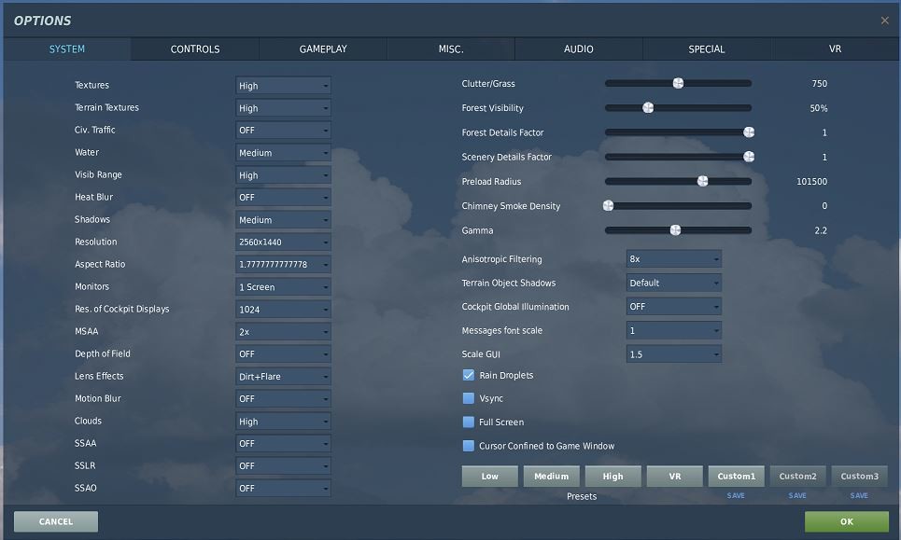This screenshot has width=901, height=540.
Task: Select the MISC. tab
Action: (451, 49)
